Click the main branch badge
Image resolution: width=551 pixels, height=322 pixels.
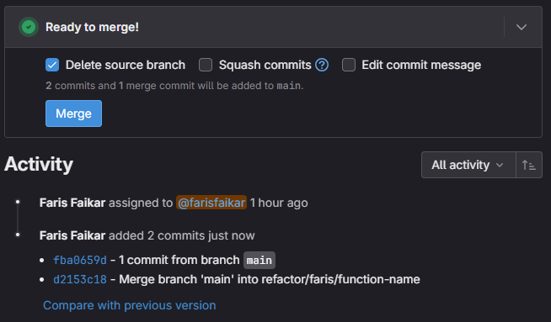pyautogui.click(x=259, y=261)
